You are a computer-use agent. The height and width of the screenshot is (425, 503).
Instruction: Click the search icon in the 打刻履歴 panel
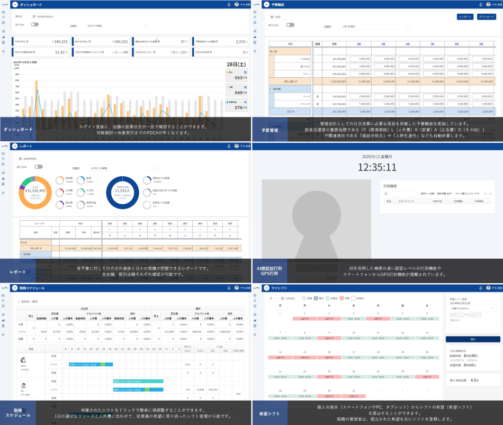pyautogui.click(x=387, y=194)
